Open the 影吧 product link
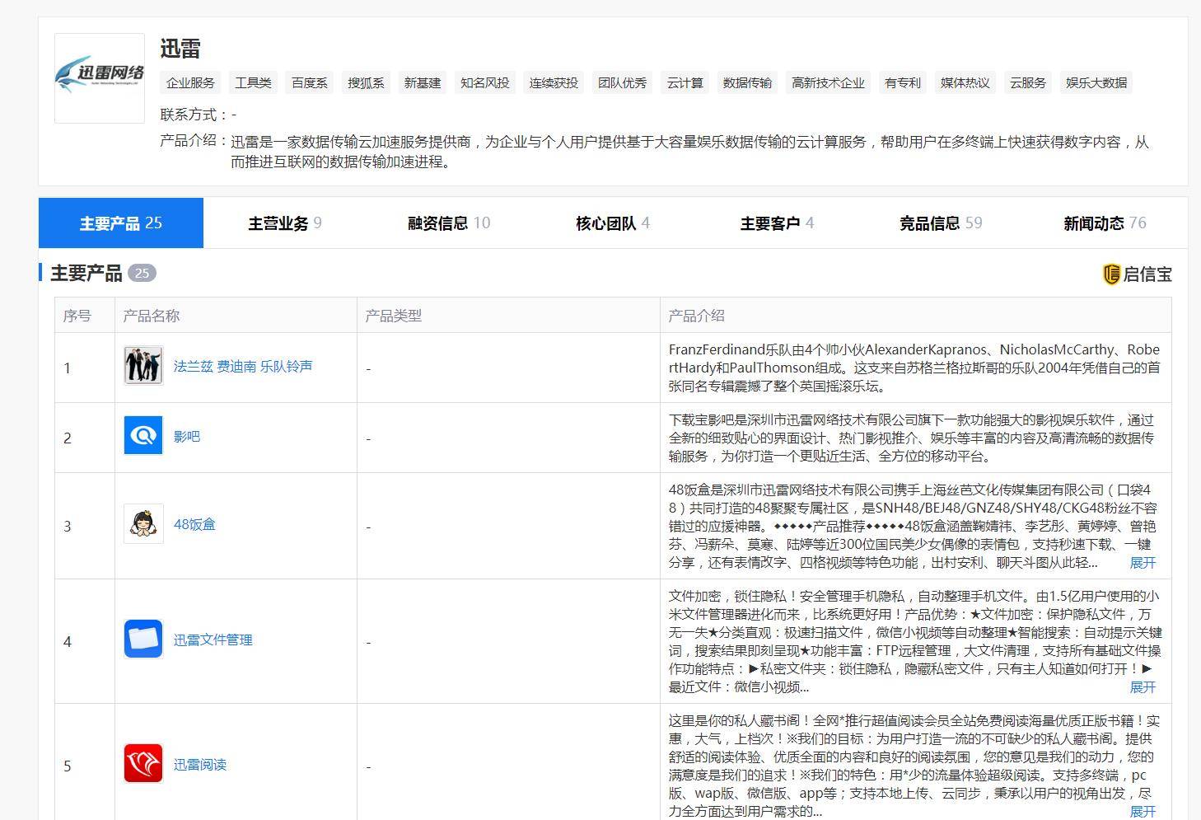Image resolution: width=1201 pixels, height=820 pixels. coord(187,436)
